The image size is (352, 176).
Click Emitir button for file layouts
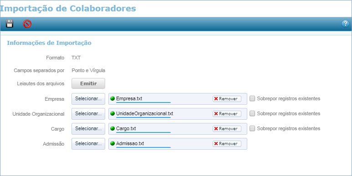(88, 83)
